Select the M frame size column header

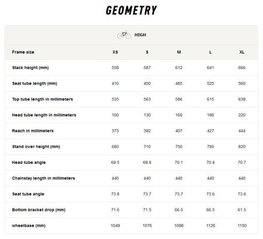tap(179, 52)
